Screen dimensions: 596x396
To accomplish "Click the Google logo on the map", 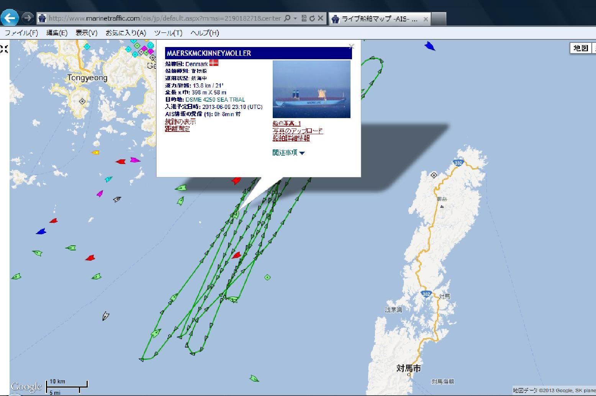I will tap(26, 386).
